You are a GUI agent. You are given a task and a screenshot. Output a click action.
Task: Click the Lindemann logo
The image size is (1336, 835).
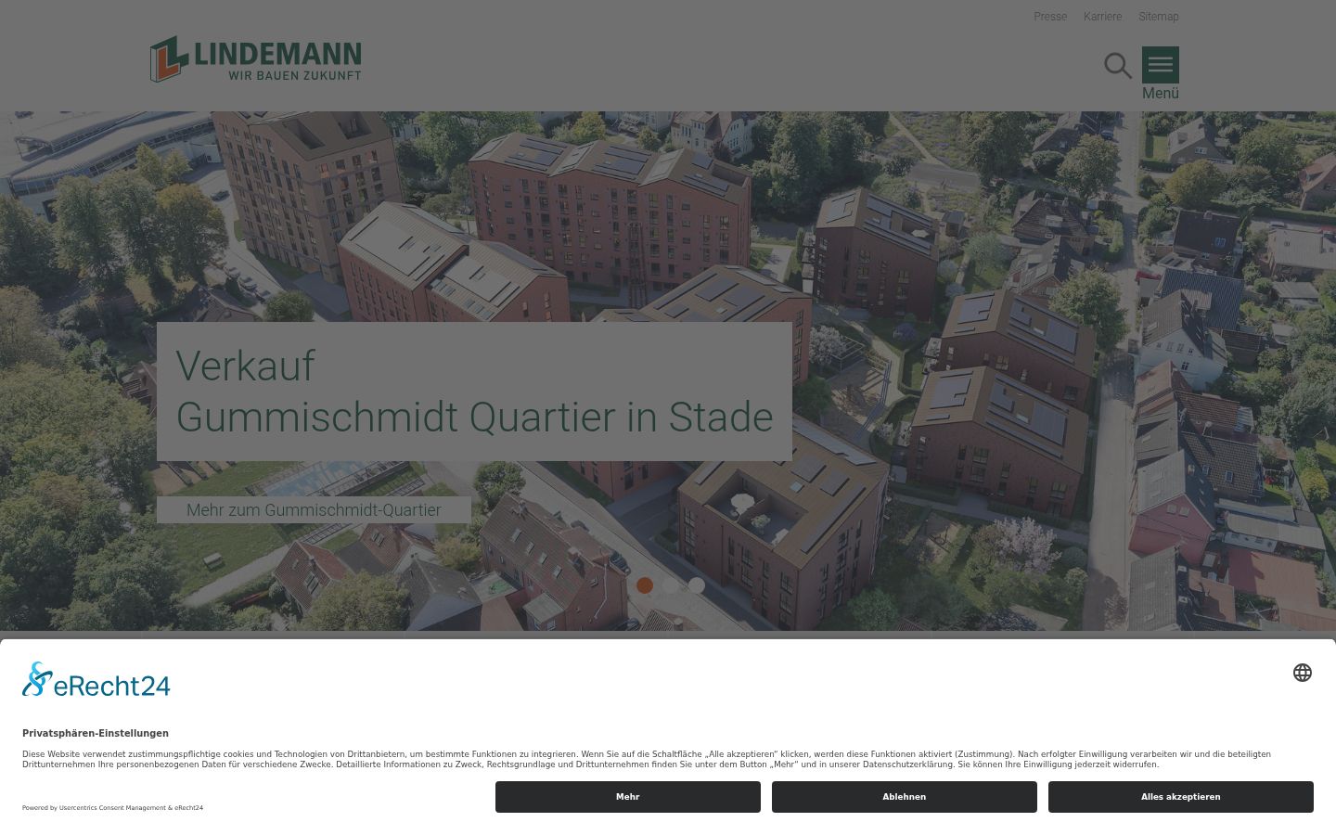point(256,59)
